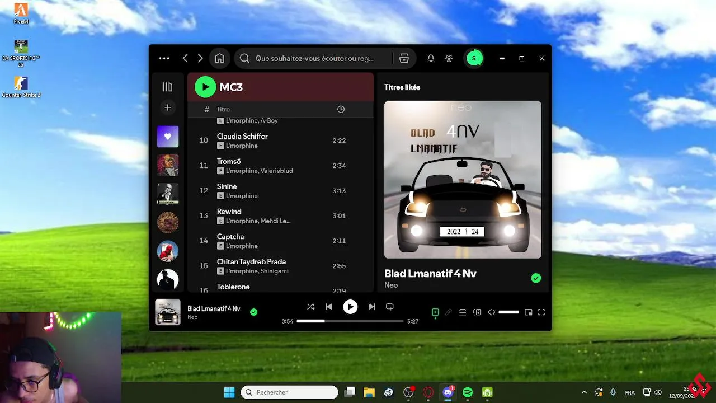Open Friend Activity icon
This screenshot has height=403, width=716.
[x=449, y=58]
